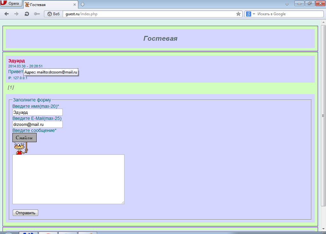
Task: Click the Введите имя(max-20)* label
Action: 36,106
